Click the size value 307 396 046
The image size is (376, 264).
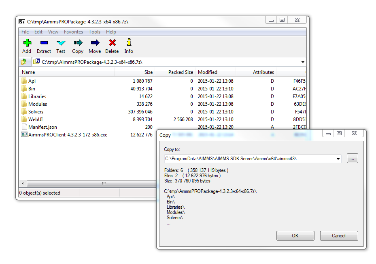tap(140, 112)
